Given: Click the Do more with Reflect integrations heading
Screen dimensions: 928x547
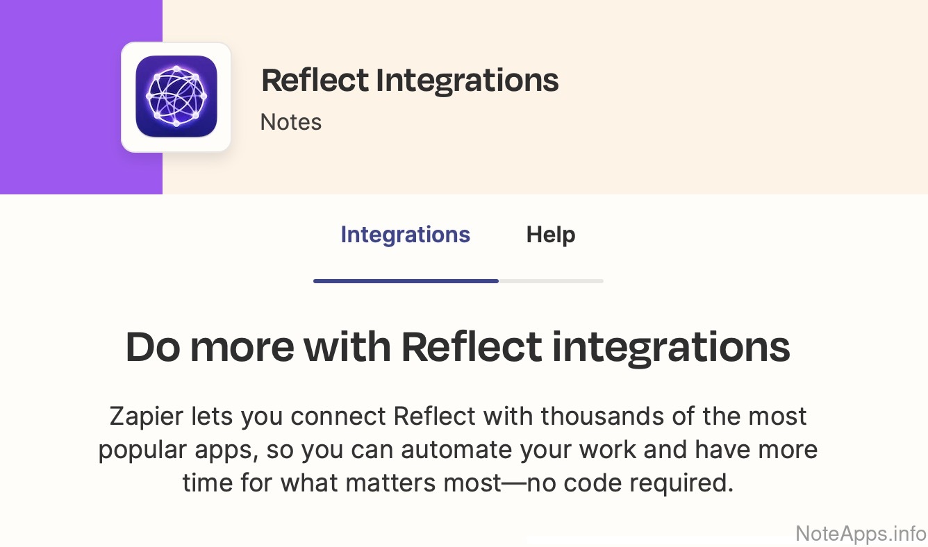Looking at the screenshot, I should coord(458,347).
